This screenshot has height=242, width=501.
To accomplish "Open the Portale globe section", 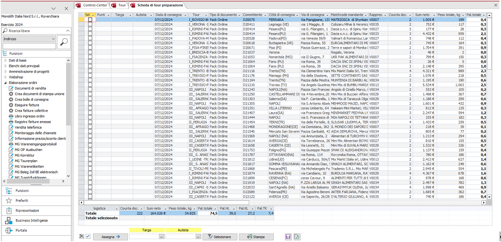I will pos(21,230).
